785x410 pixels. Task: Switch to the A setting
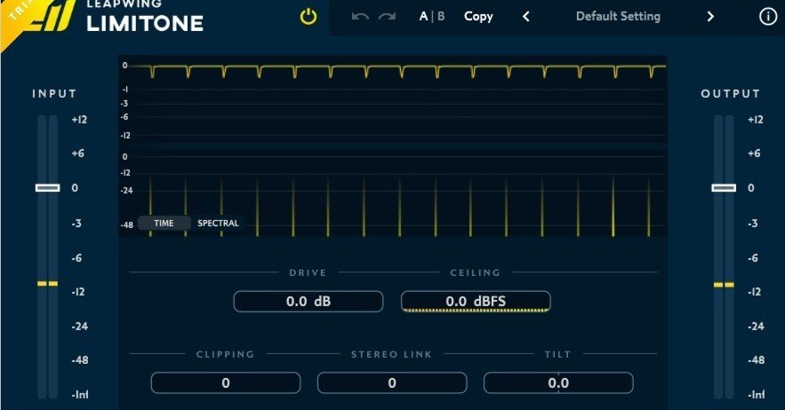(x=423, y=17)
